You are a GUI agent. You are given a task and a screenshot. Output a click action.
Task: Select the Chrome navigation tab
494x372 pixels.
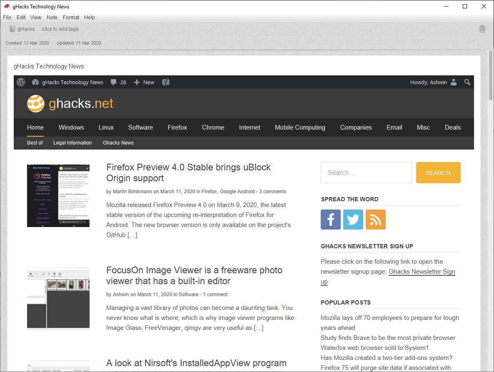click(x=213, y=127)
